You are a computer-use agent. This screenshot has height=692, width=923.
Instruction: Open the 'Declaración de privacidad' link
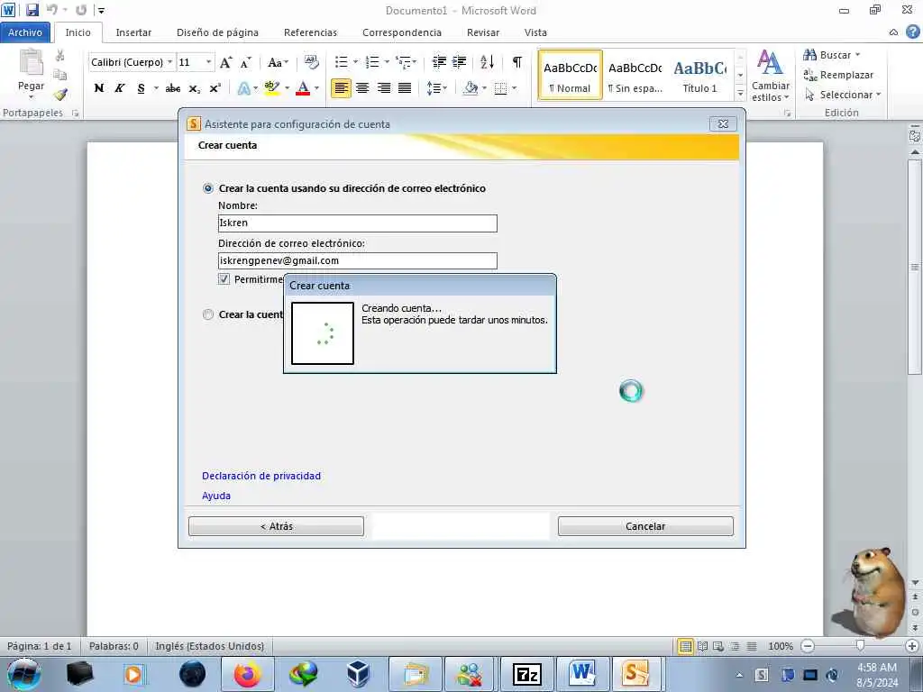point(261,476)
